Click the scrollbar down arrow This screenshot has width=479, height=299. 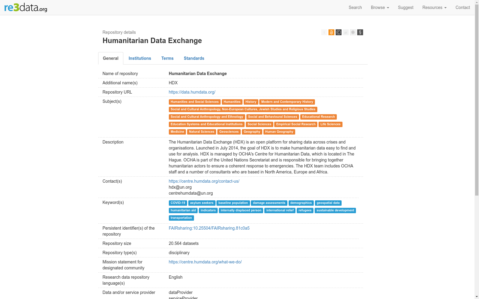point(477,297)
